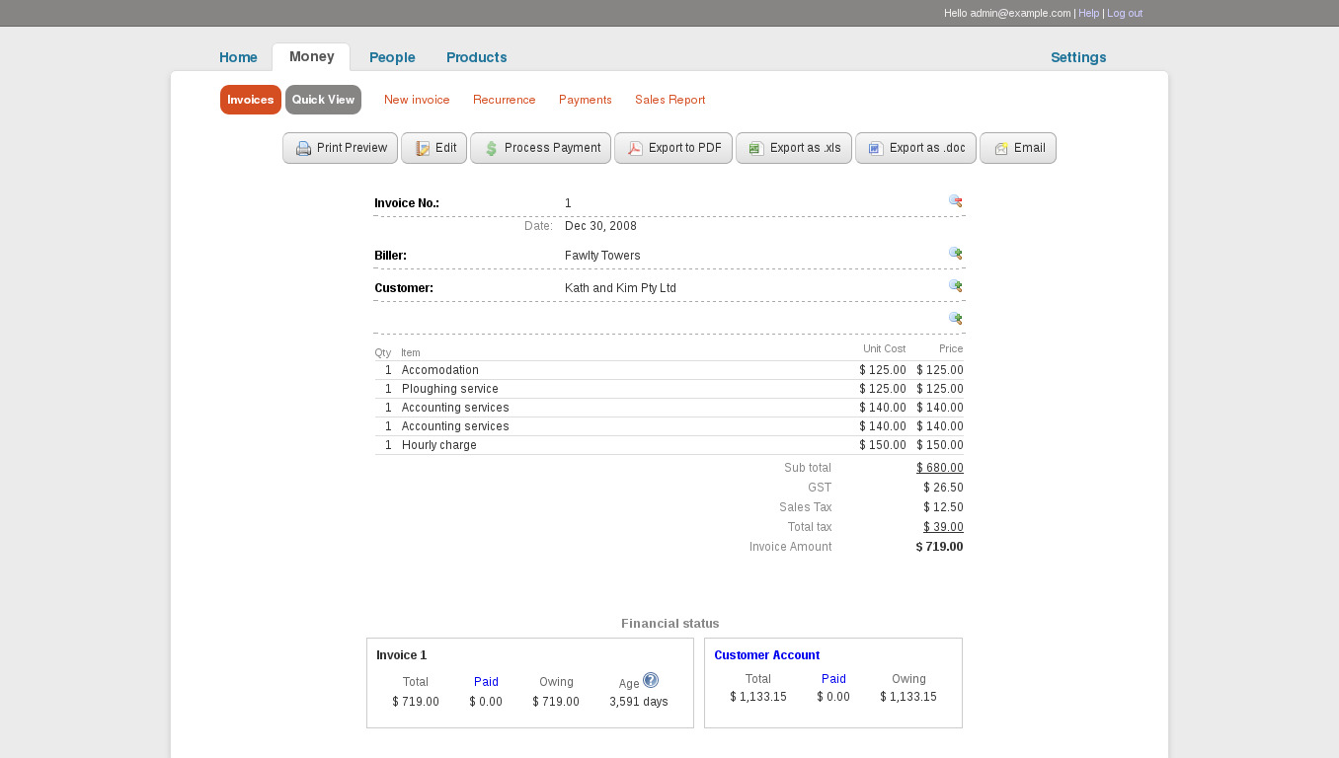The width and height of the screenshot is (1339, 758).
Task: Export invoice as .xls spreadsheet
Action: point(793,148)
